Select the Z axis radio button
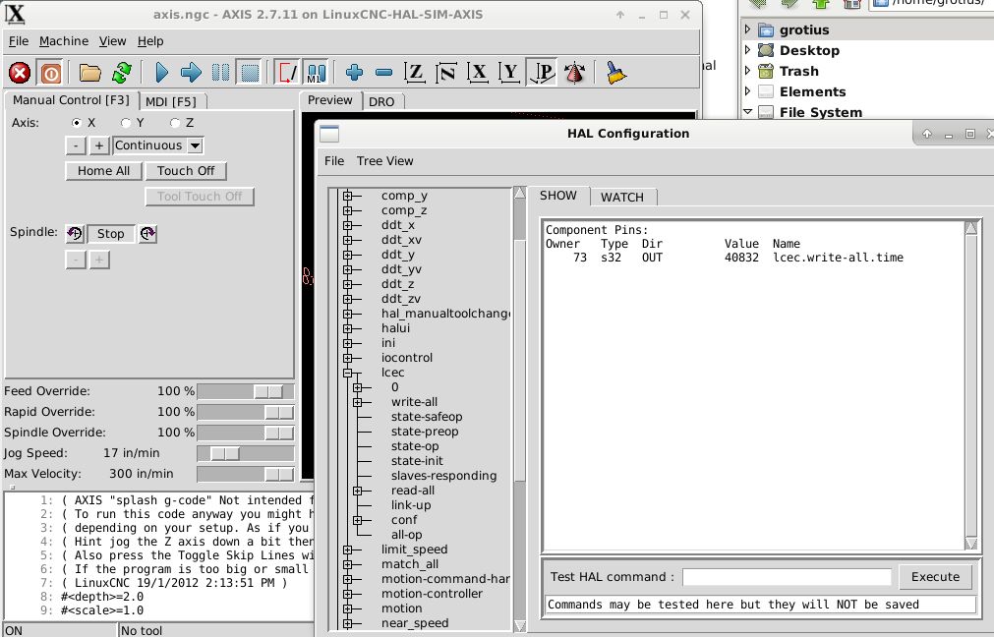The height and width of the screenshot is (637, 994). click(x=175, y=123)
